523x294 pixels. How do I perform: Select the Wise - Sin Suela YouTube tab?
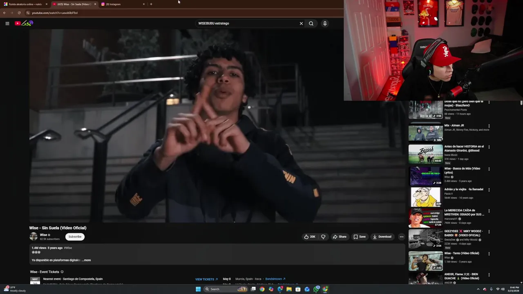(x=74, y=4)
